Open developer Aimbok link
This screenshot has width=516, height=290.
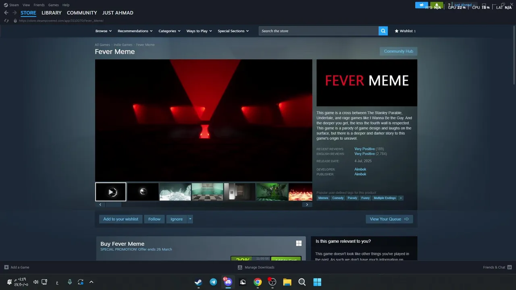tap(360, 170)
